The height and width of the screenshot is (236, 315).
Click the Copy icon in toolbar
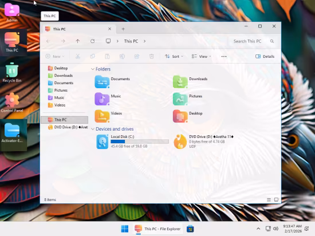click(92, 57)
